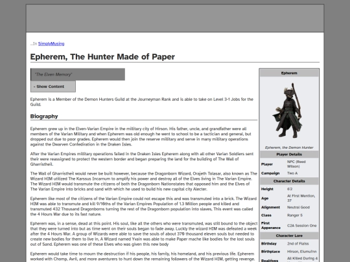This screenshot has height=262, width=350.
Task: Click the paragraph beginning 'The Wall of Gharristheil would'
Action: (144, 181)
